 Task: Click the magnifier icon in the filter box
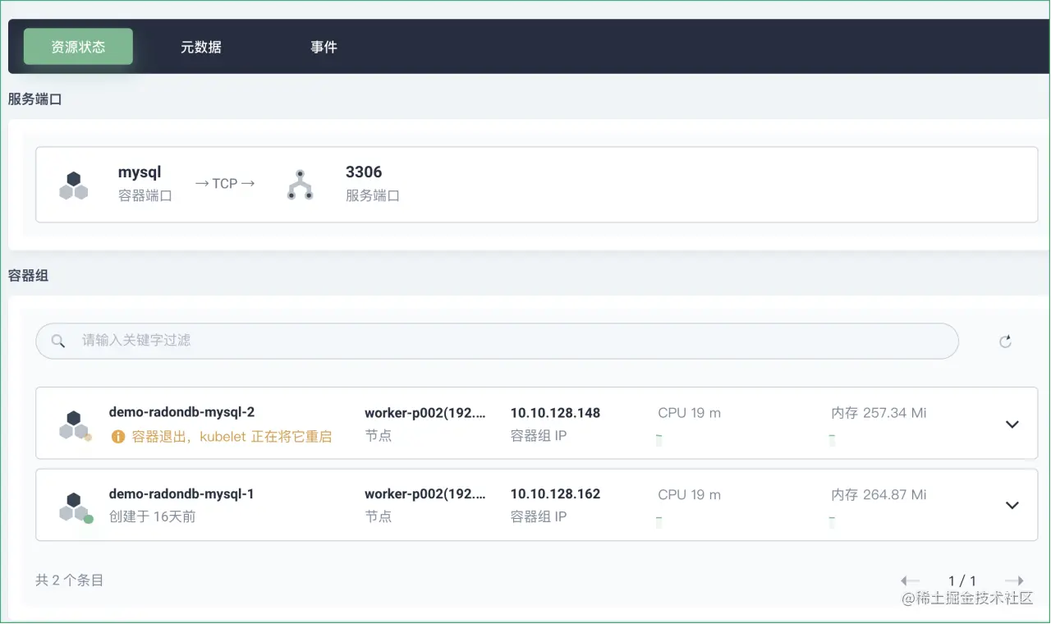[x=58, y=341]
